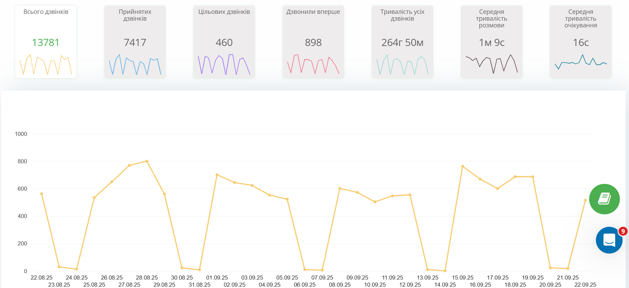This screenshot has width=629, height=288.
Task: Click the chart data point for 28.08.25
Action: pyautogui.click(x=147, y=161)
